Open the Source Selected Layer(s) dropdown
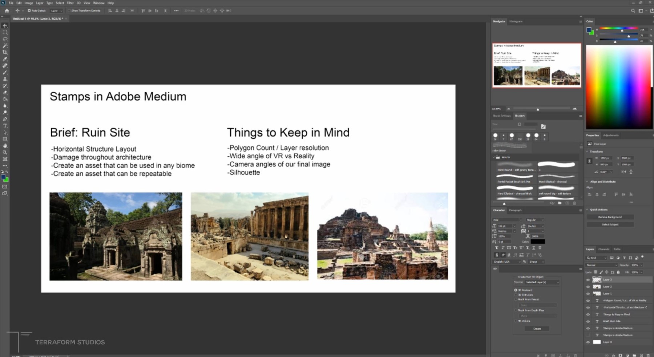The width and height of the screenshot is (654, 357). (542, 282)
